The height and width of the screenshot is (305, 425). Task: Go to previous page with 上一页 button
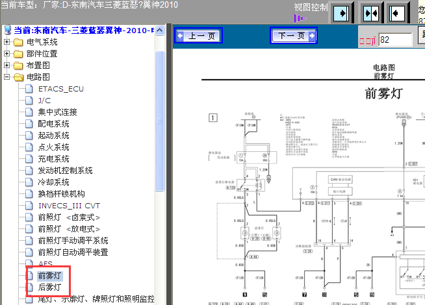[x=198, y=36]
